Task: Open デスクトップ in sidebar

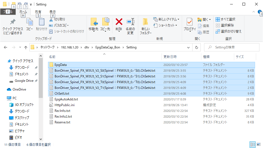Action: (x=19, y=118)
